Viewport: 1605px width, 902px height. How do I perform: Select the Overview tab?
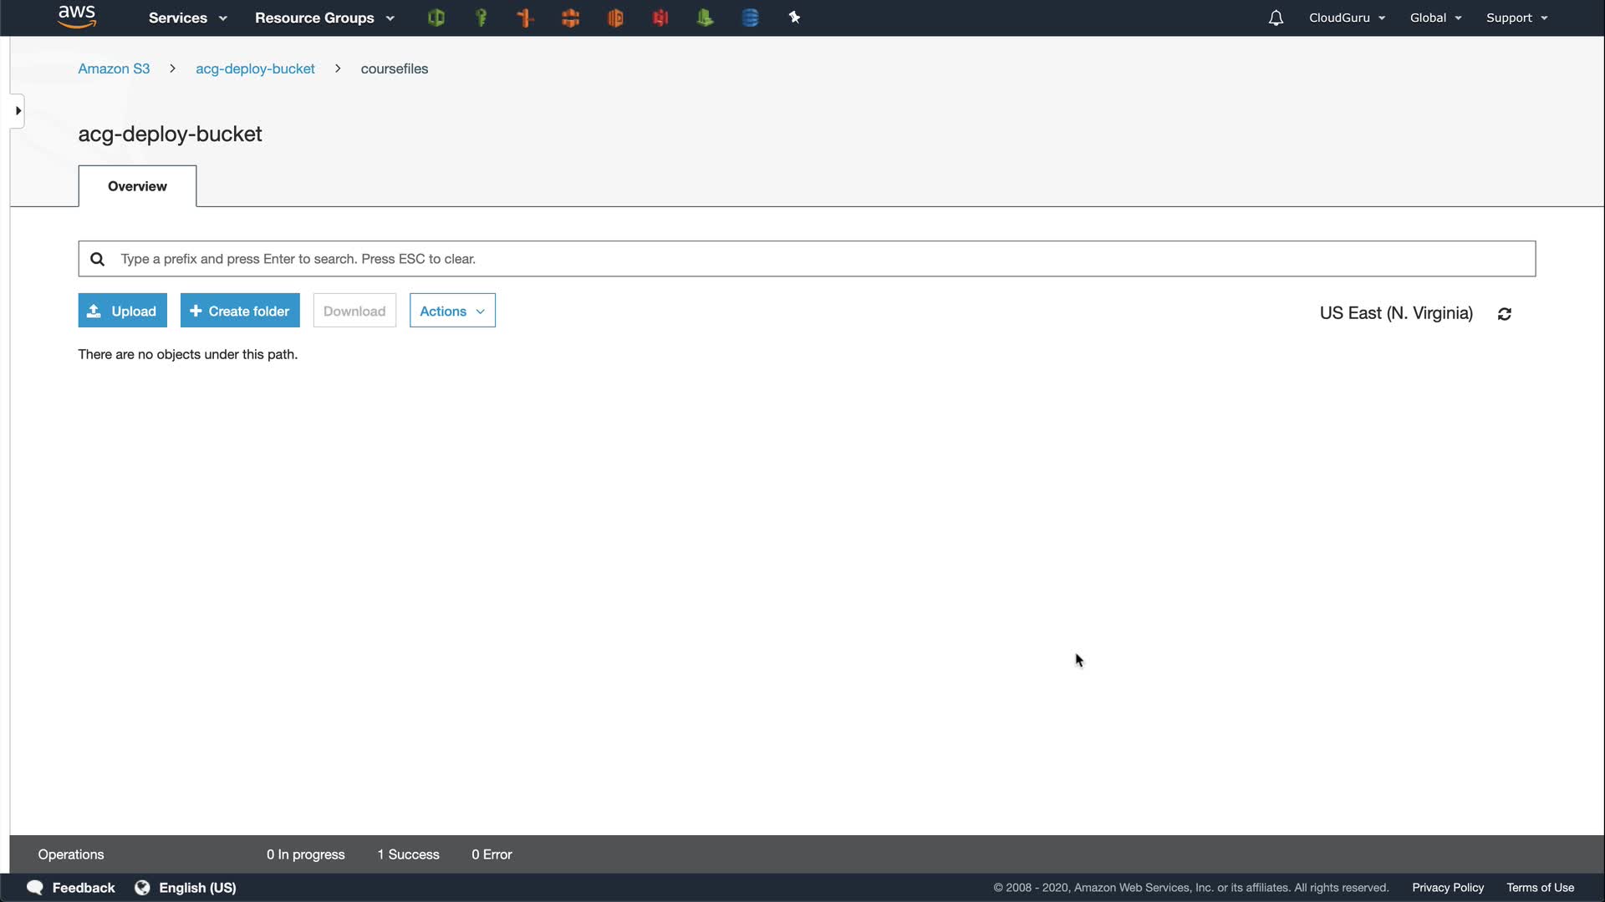click(137, 186)
